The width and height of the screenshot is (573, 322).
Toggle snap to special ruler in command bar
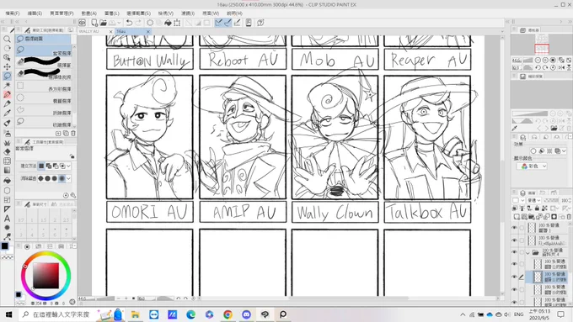click(228, 23)
